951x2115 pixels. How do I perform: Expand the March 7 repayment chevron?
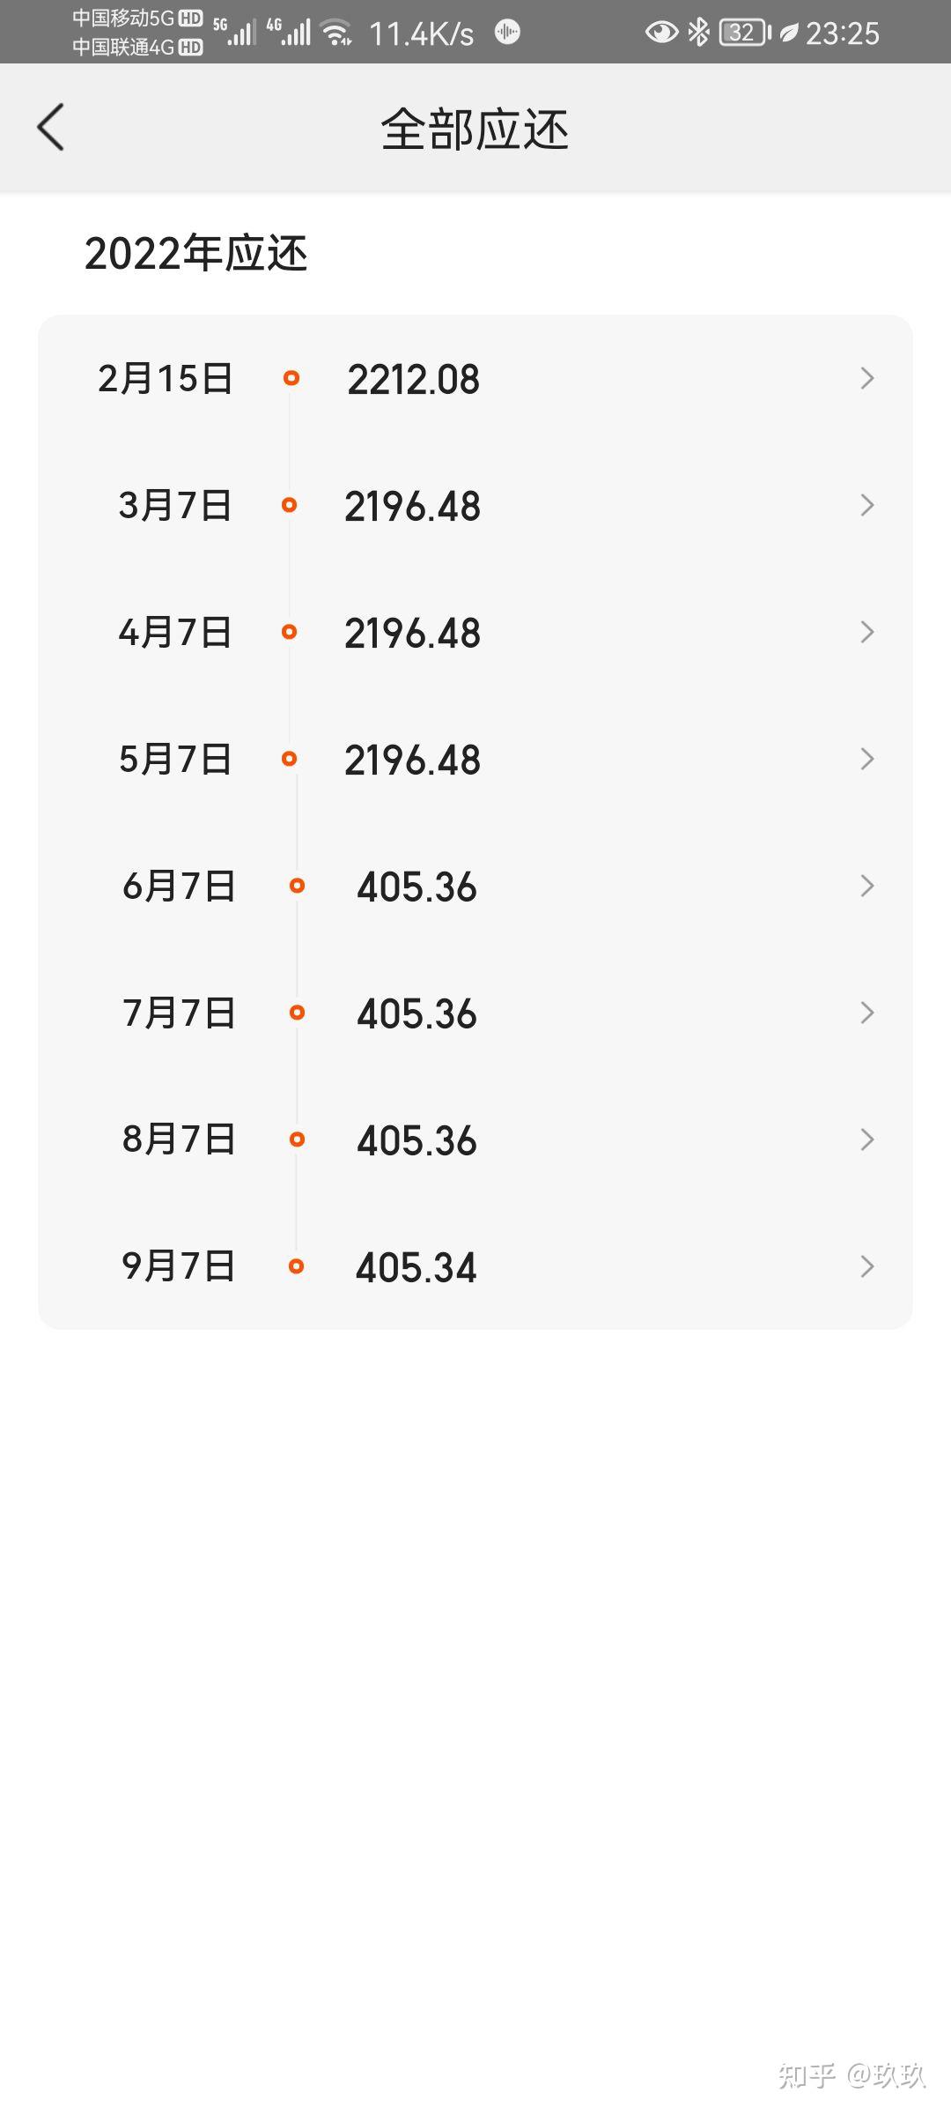[867, 505]
